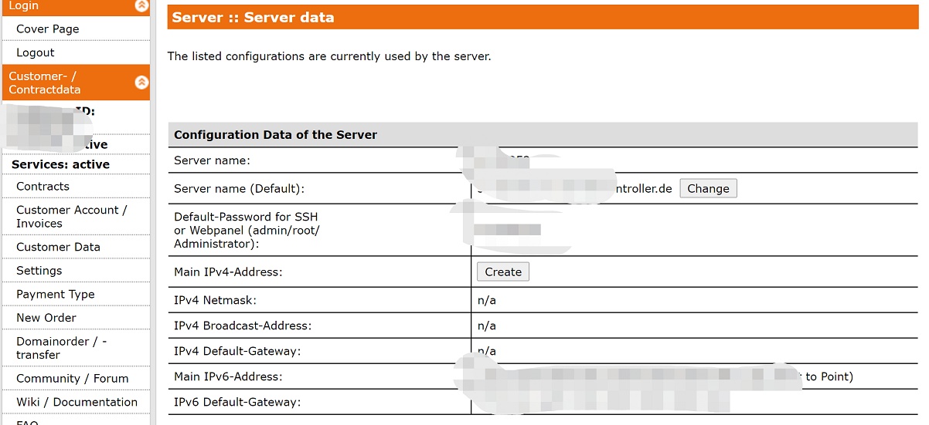This screenshot has width=929, height=425.
Task: Open Customer Account / Invoices
Action: [71, 217]
